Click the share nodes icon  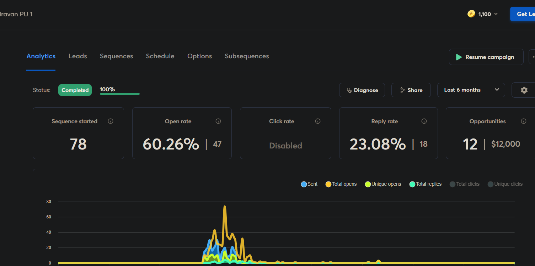pyautogui.click(x=402, y=90)
